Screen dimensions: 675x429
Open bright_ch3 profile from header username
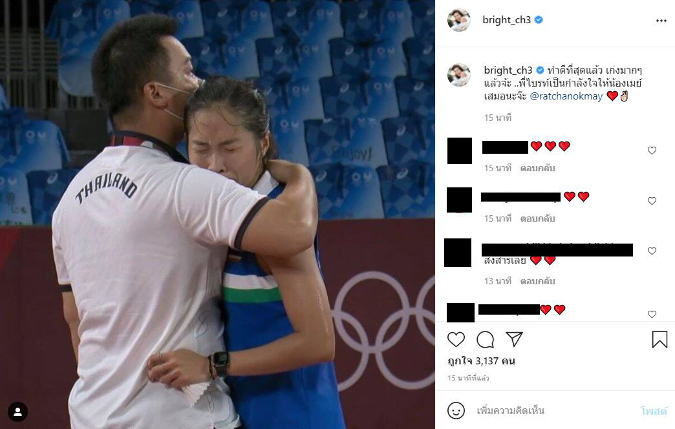click(x=506, y=20)
